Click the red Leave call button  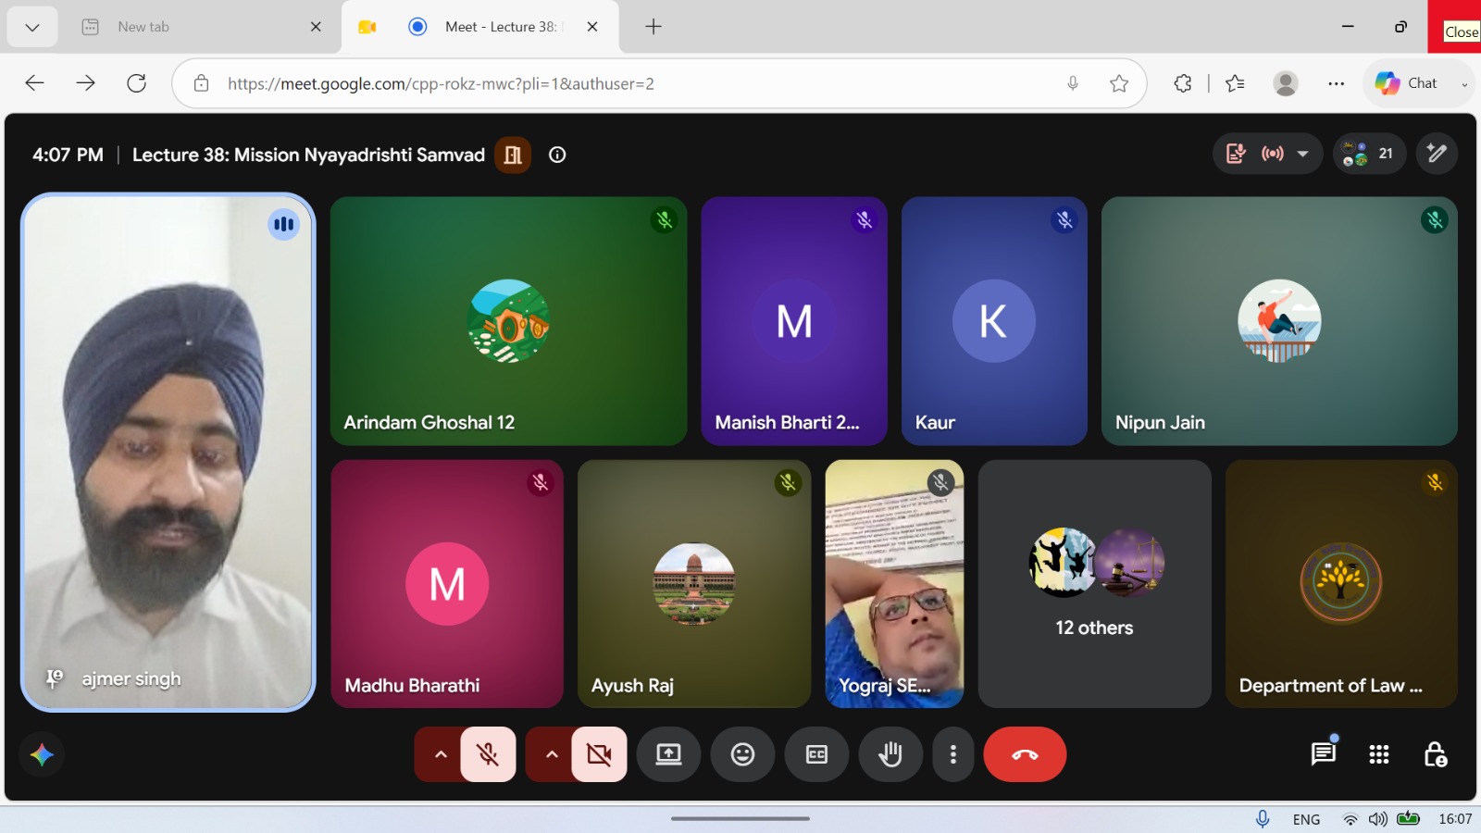click(1025, 754)
